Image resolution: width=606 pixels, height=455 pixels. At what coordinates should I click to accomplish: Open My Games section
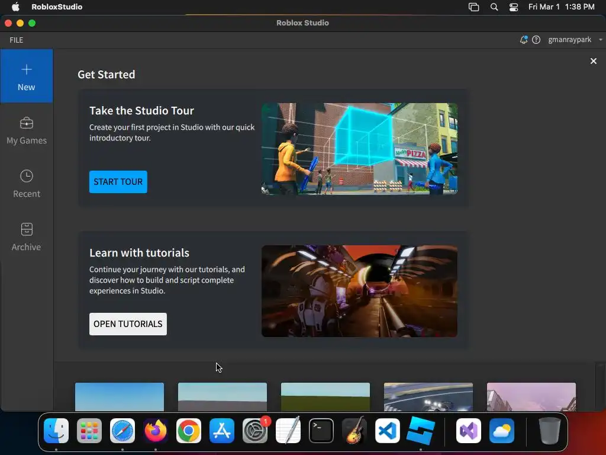[26, 131]
